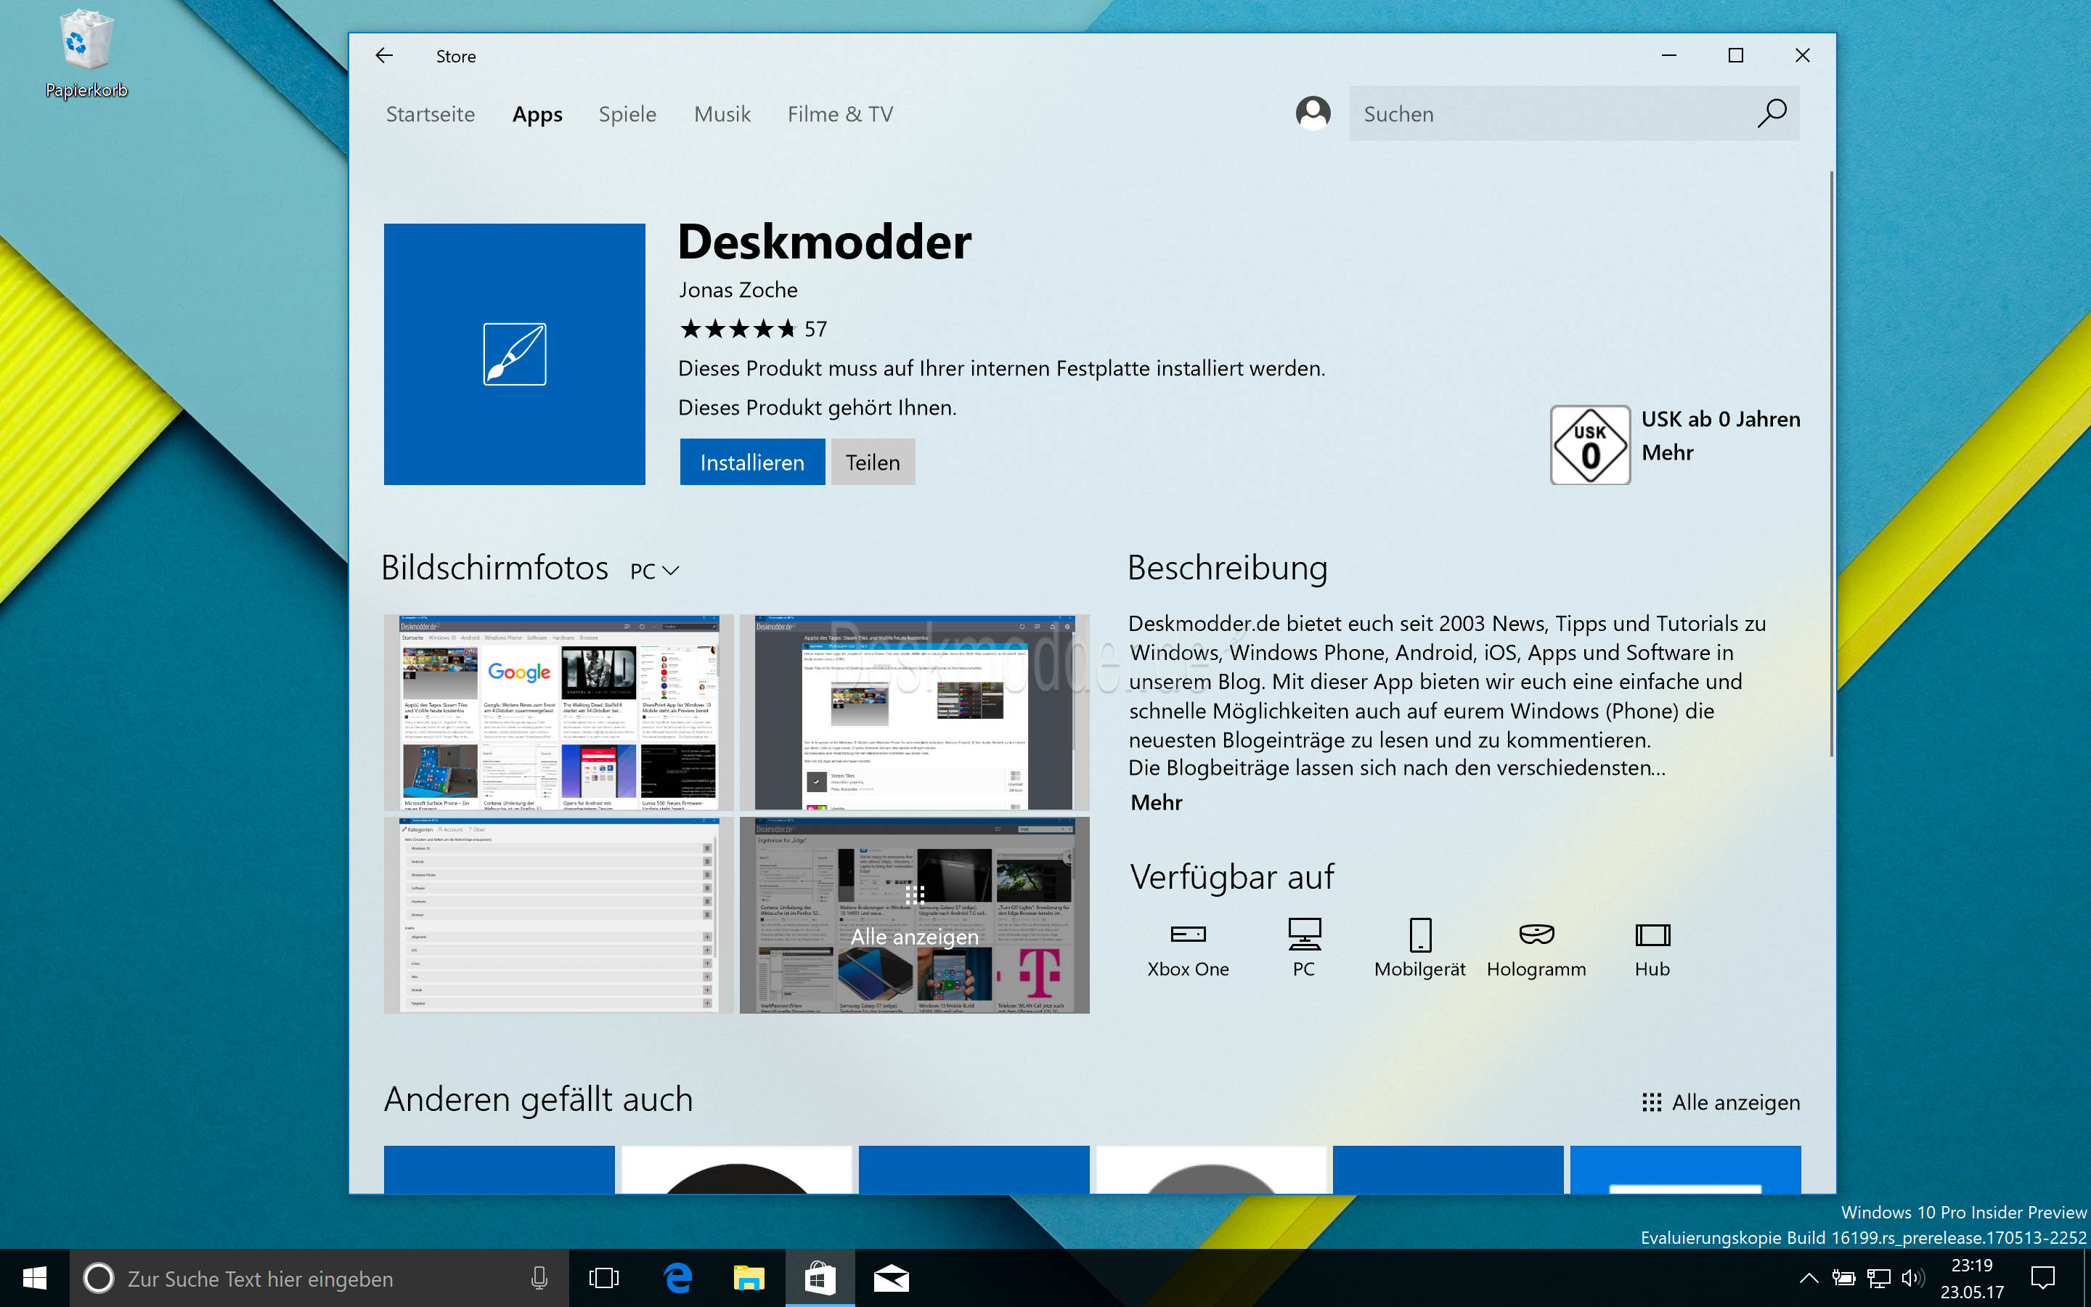2091x1307 pixels.
Task: Click Mehr under USK rating
Action: 1667,453
